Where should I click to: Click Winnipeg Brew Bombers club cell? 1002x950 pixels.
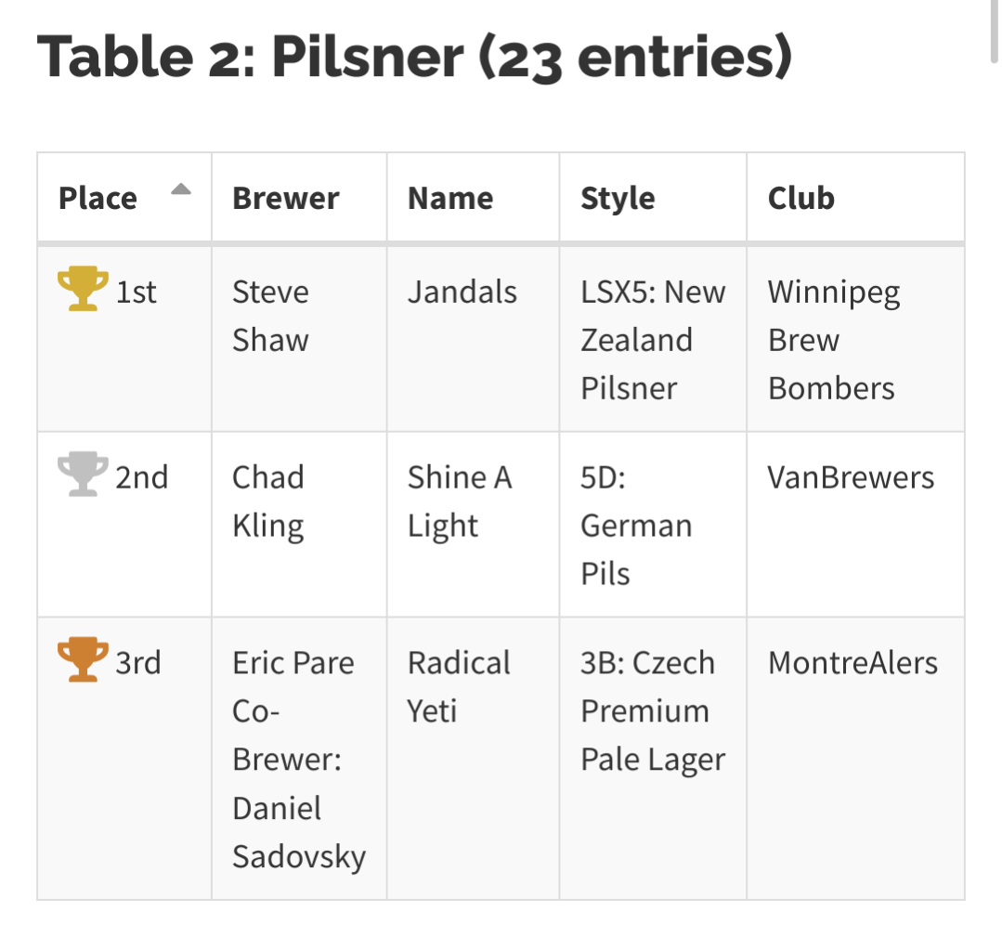pos(833,340)
